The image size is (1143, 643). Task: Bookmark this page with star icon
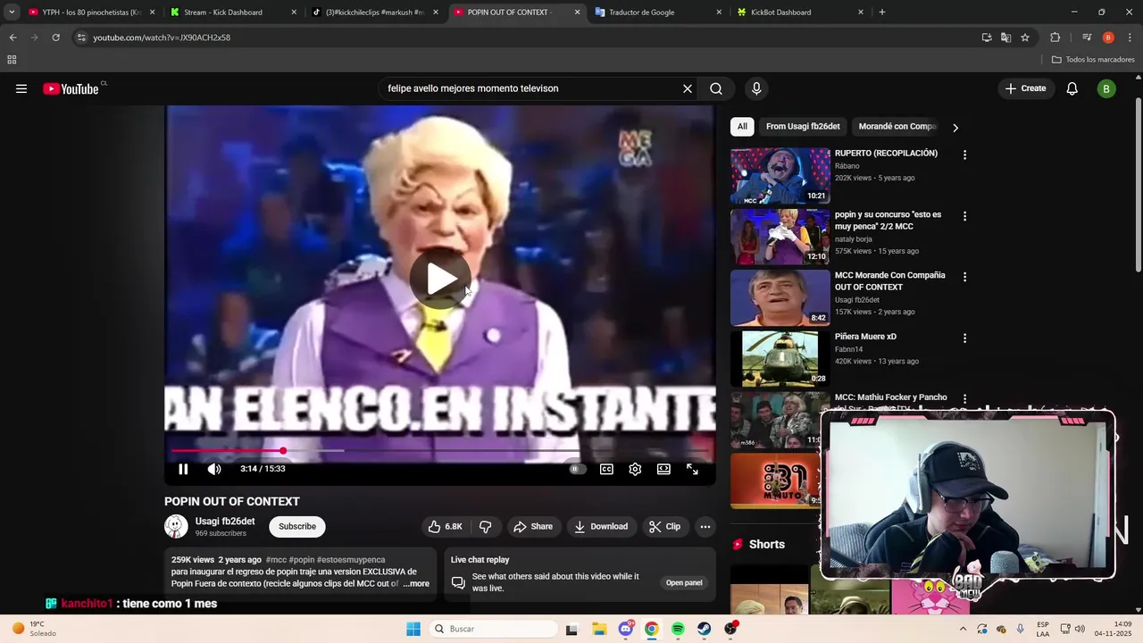point(1025,38)
